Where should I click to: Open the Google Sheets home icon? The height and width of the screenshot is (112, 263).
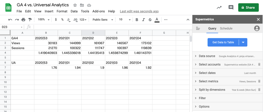click(8, 8)
